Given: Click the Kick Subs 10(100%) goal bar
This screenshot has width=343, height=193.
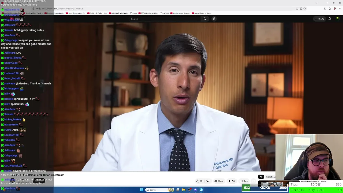Looking at the screenshot, I should click(x=316, y=190).
